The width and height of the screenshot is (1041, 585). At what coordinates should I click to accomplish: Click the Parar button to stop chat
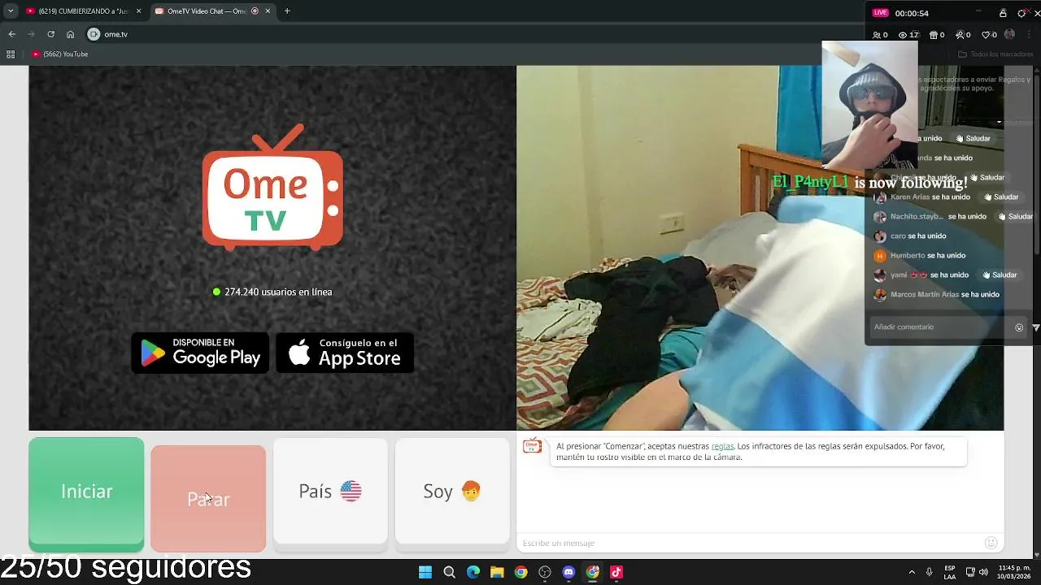208,498
